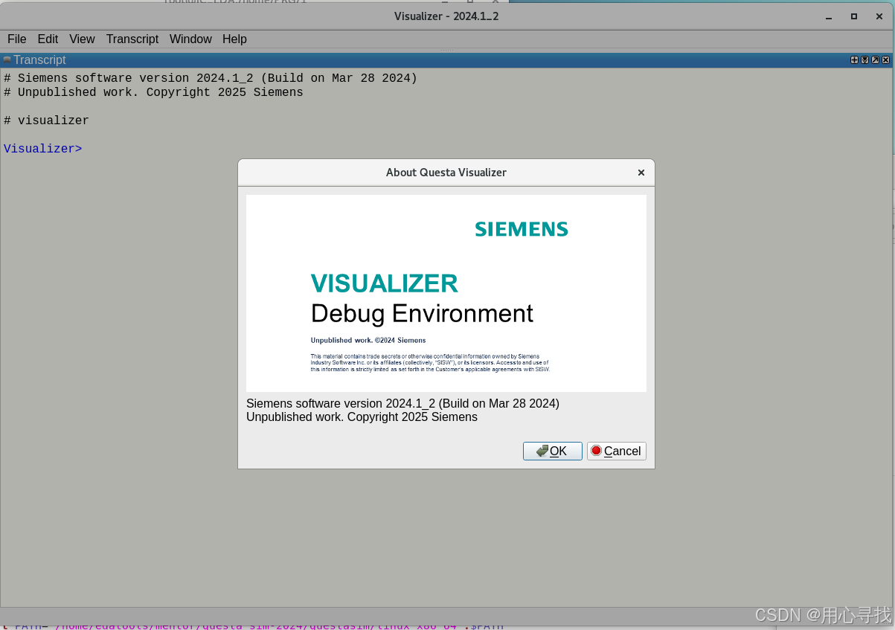The width and height of the screenshot is (895, 630).
Task: Open the View menu
Action: tap(82, 39)
